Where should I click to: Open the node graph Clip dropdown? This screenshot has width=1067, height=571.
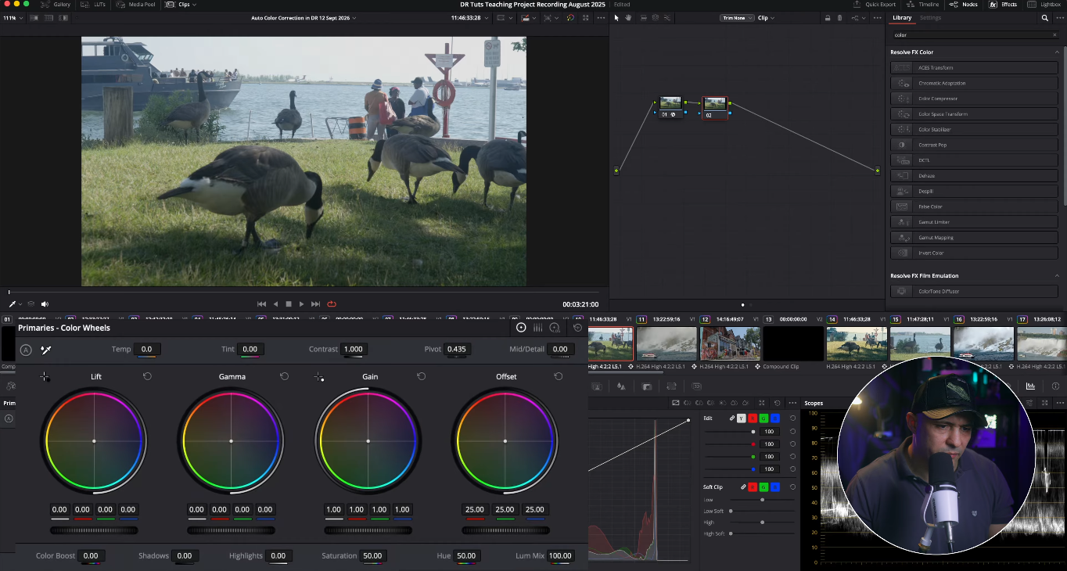(x=765, y=17)
